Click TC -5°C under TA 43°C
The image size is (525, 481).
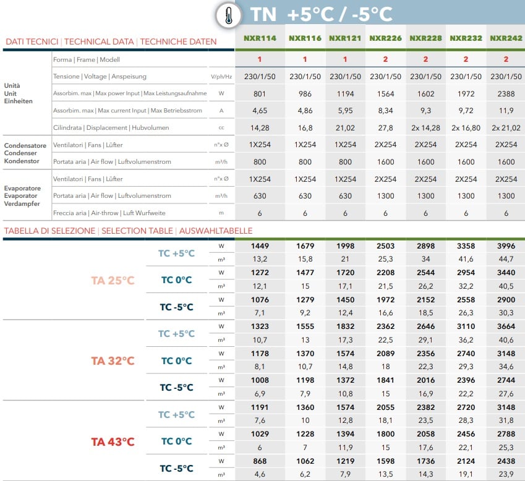(176, 468)
